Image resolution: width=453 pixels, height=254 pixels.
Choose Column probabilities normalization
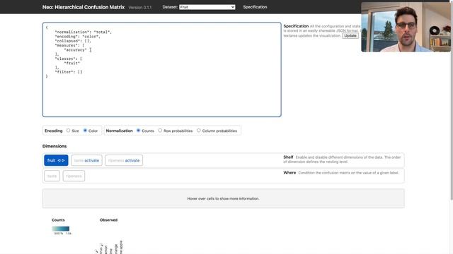click(199, 131)
